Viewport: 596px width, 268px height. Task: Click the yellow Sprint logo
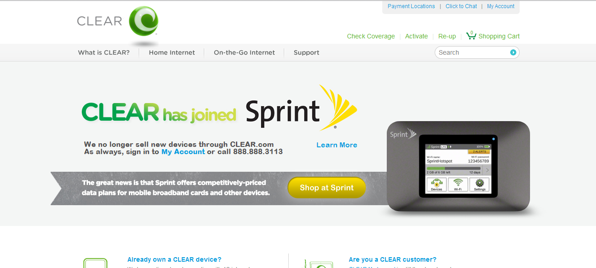[339, 107]
